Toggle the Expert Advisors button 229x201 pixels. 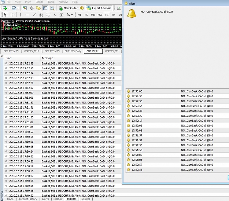pyautogui.click(x=99, y=8)
